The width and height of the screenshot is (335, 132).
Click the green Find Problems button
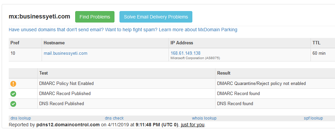pos(95,17)
